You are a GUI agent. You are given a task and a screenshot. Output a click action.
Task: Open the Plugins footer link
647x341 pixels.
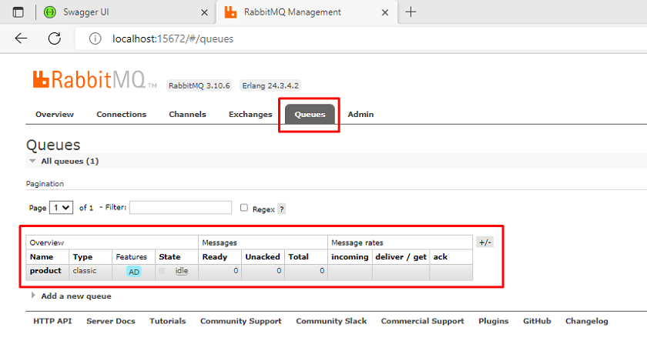(493, 321)
